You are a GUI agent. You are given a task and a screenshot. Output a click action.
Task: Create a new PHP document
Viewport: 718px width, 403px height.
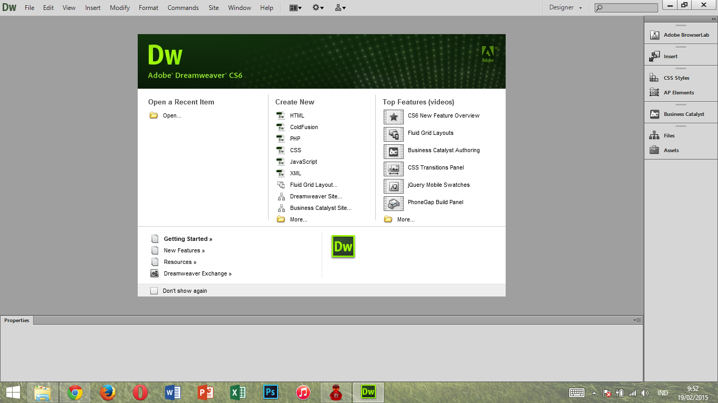click(x=295, y=139)
